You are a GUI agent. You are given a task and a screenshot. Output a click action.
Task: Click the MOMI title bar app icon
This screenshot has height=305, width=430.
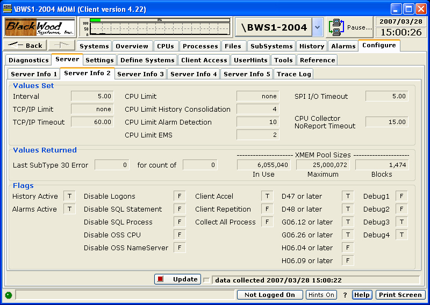(x=8, y=9)
